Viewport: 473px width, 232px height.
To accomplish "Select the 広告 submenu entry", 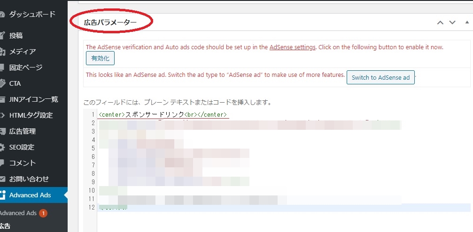I will point(5,226).
